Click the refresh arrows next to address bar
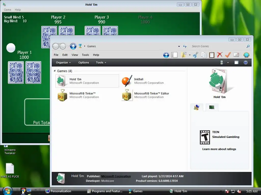Image resolution: width=261 pixels, height=195 pixels. tap(185, 46)
